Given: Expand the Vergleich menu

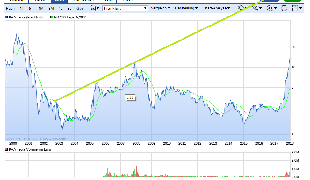Looking at the screenshot, I should (161, 8).
